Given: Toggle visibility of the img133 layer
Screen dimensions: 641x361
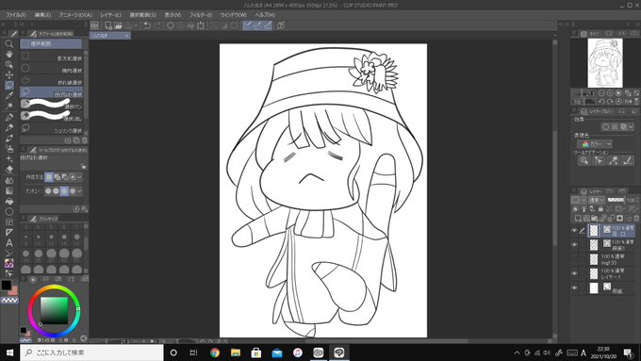Looking at the screenshot, I should 574,259.
